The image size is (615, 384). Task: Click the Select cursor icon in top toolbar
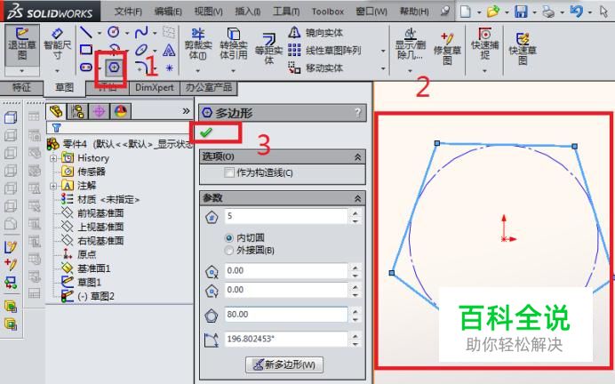(x=604, y=12)
